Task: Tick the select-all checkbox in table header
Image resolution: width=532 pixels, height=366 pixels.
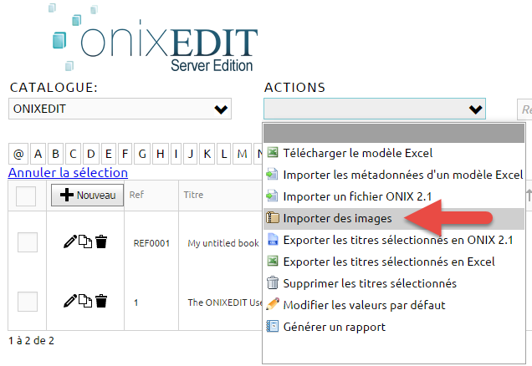Action: coord(26,196)
